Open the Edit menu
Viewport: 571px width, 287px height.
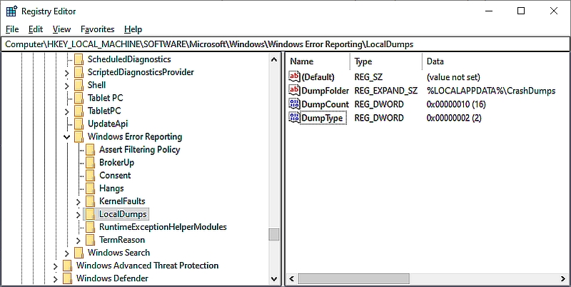36,29
